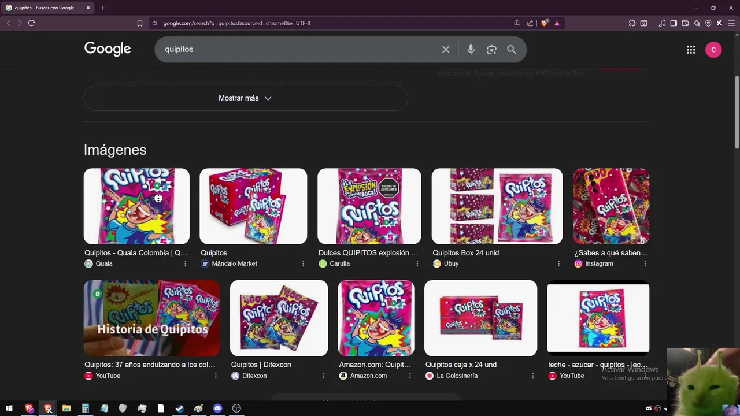740x416 pixels.
Task: Reload the current page
Action: click(32, 23)
